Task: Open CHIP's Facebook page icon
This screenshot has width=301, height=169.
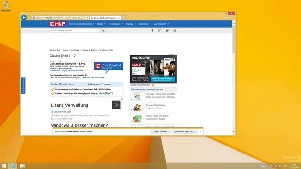Action: coord(152,31)
